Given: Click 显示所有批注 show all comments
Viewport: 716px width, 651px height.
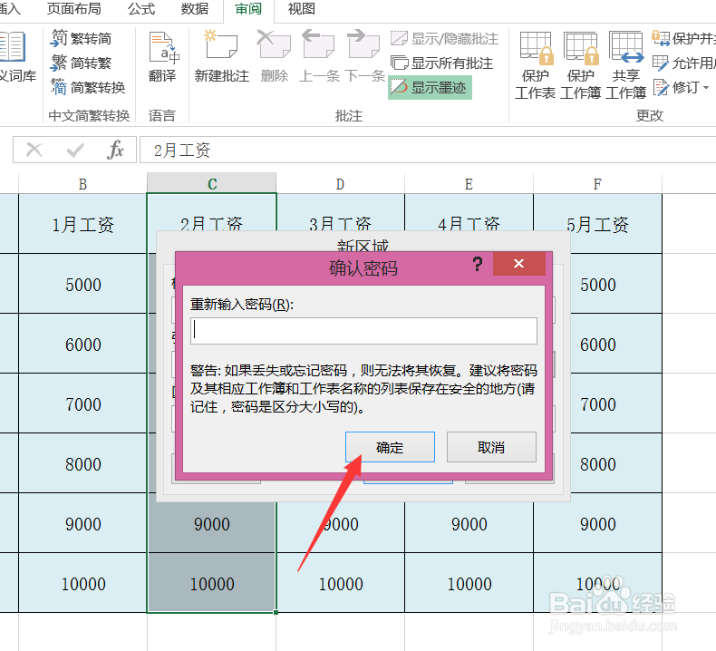Looking at the screenshot, I should (x=441, y=63).
